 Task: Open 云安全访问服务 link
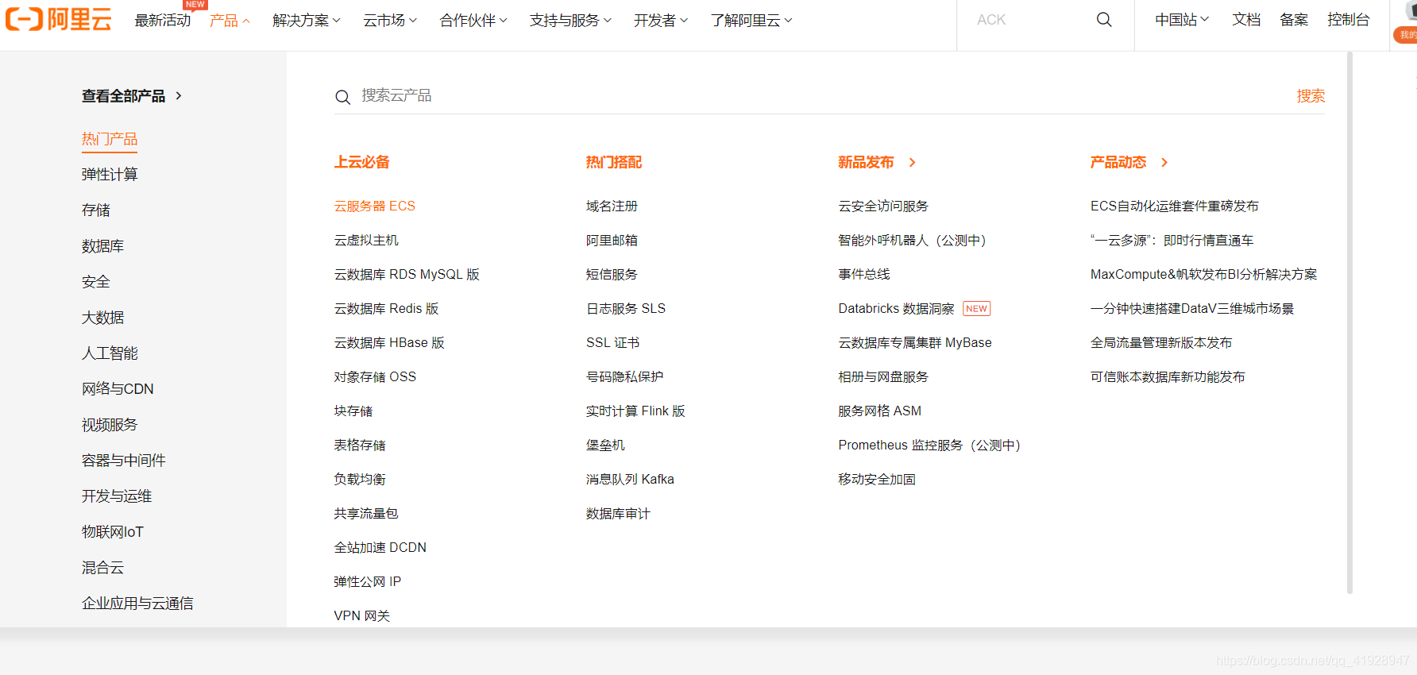click(x=883, y=206)
